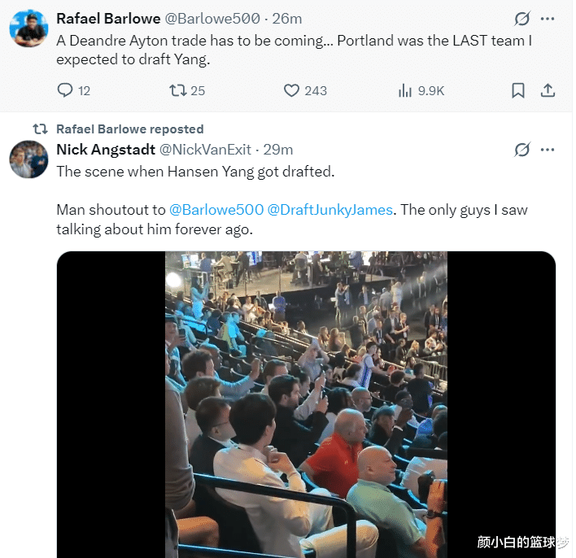This screenshot has width=576, height=558.
Task: Like Rafael Barlowe's tweet
Action: (x=292, y=90)
